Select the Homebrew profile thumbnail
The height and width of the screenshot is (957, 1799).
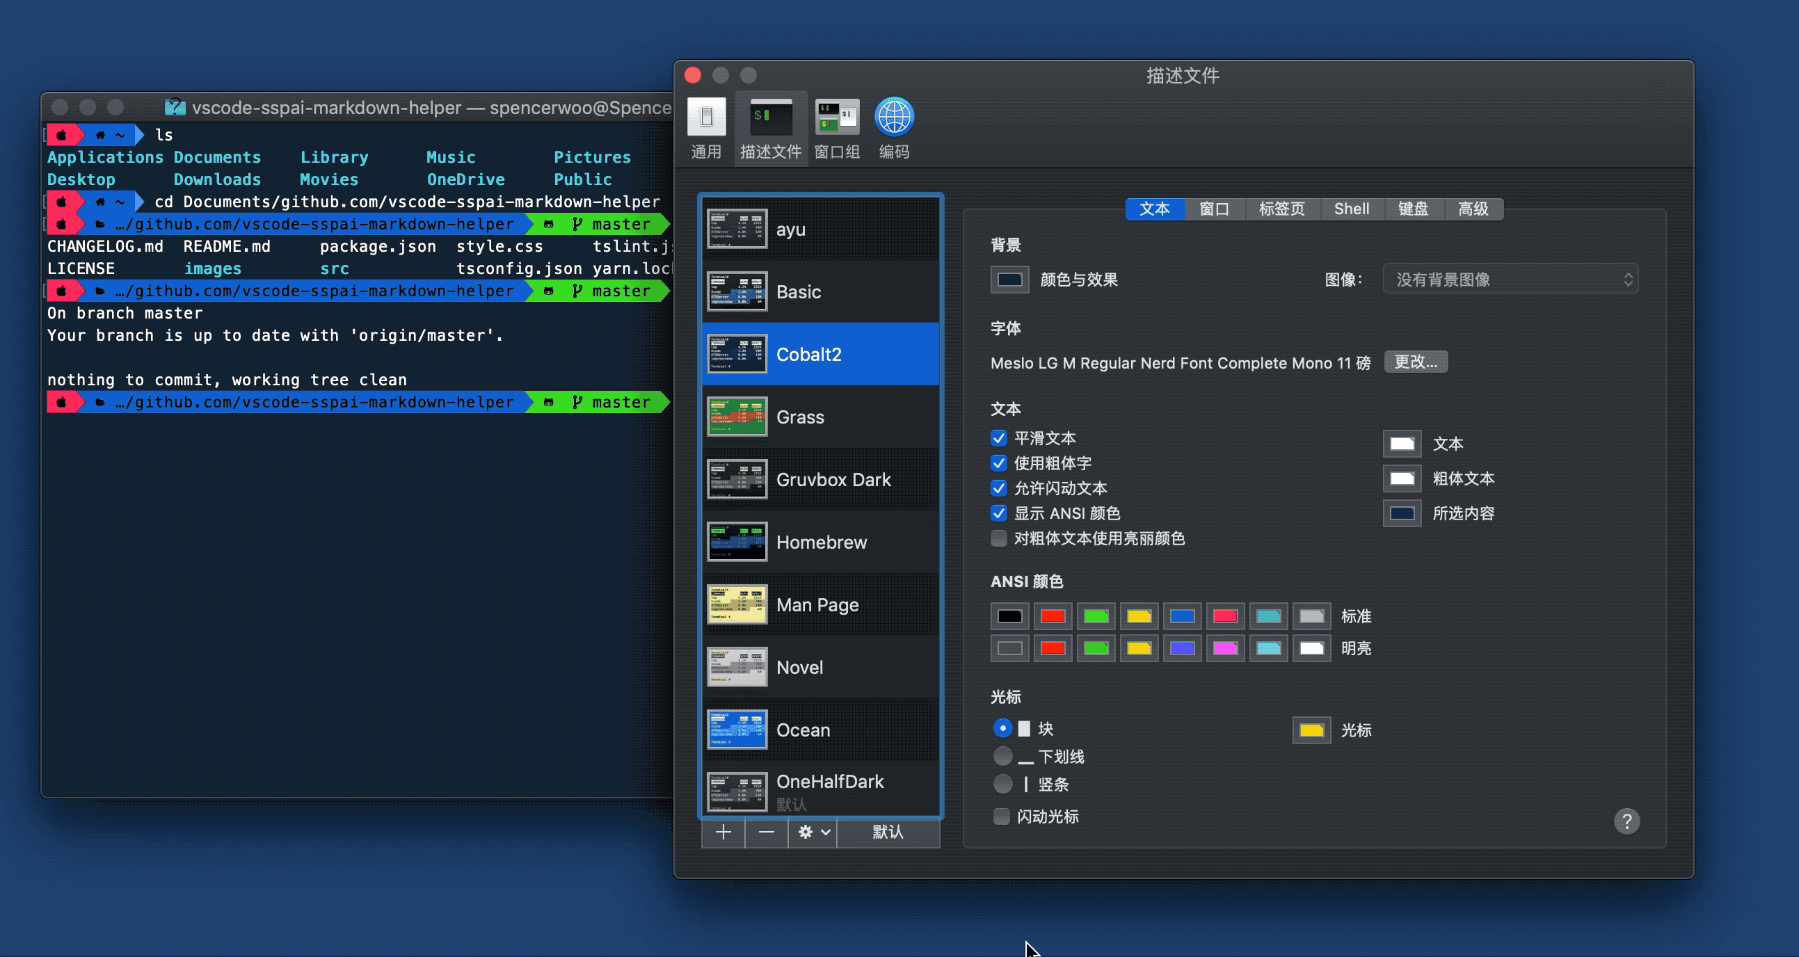[737, 542]
